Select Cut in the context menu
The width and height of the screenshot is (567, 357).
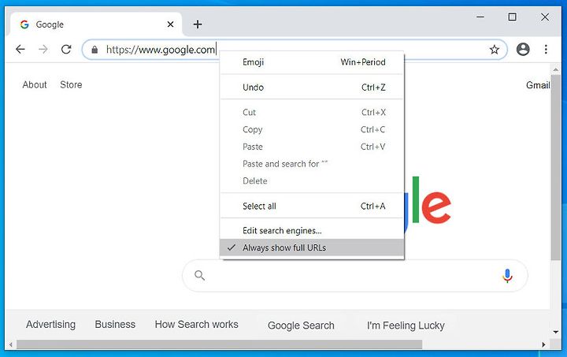coord(312,113)
